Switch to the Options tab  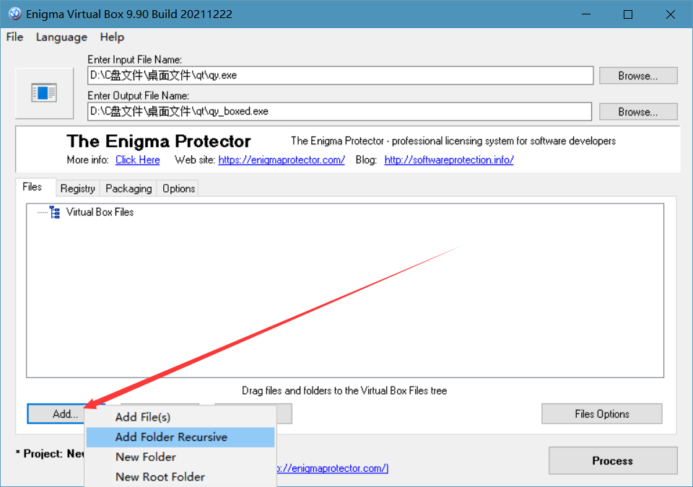(178, 189)
